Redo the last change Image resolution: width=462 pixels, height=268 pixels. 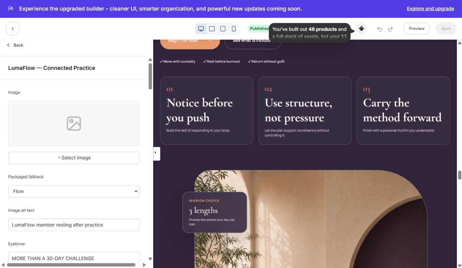391,29
